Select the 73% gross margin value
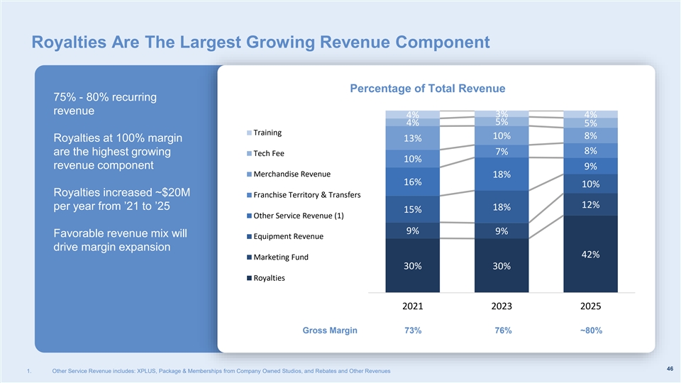Image resolution: width=681 pixels, height=383 pixels. [412, 331]
